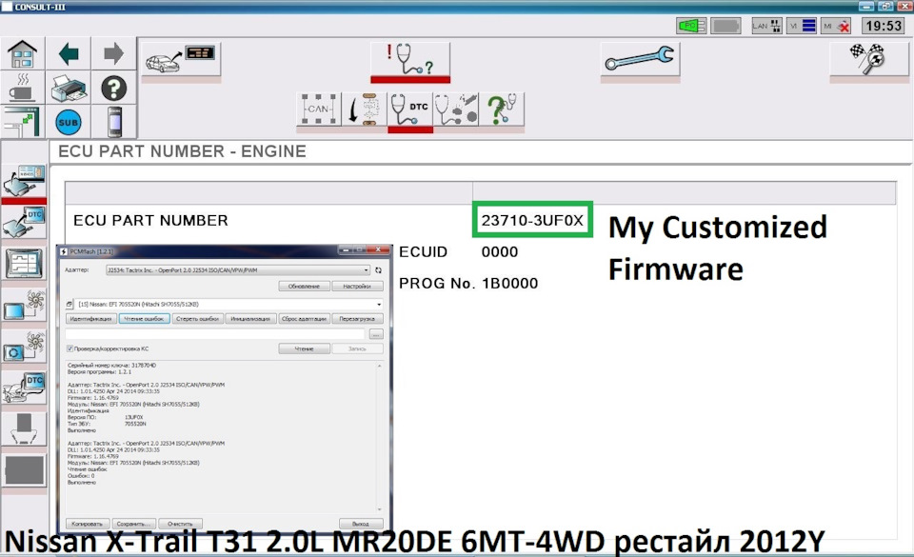Screen dimensions: 914x557
Task: Click the small module window icon in PCMflash
Action: (x=69, y=304)
